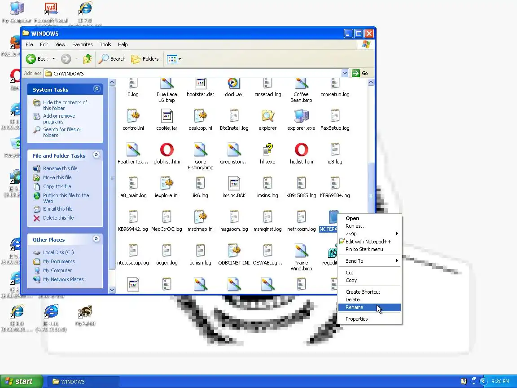Viewport: 517px width, 388px height.
Task: Click Hide the contents of this folder
Action: [x=65, y=105]
